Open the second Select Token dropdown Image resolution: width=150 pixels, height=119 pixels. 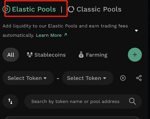coord(87,78)
